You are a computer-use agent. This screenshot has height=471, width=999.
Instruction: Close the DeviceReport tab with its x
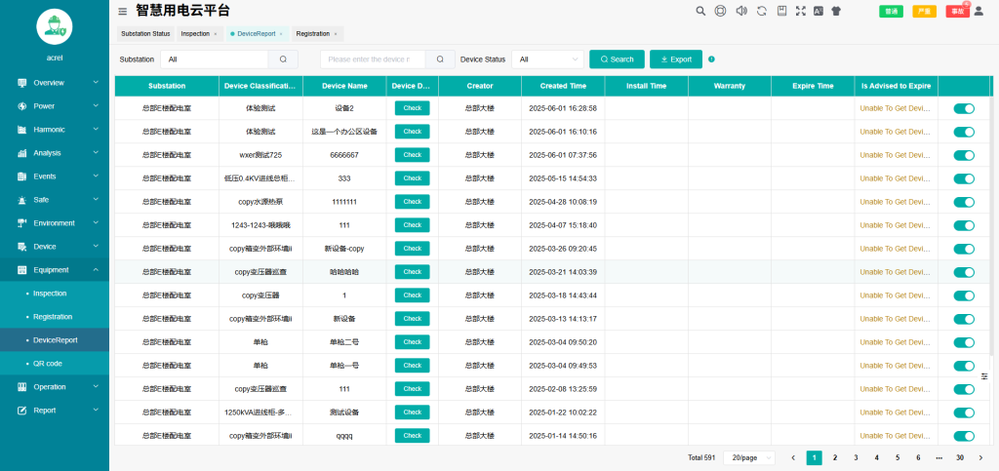pos(281,34)
